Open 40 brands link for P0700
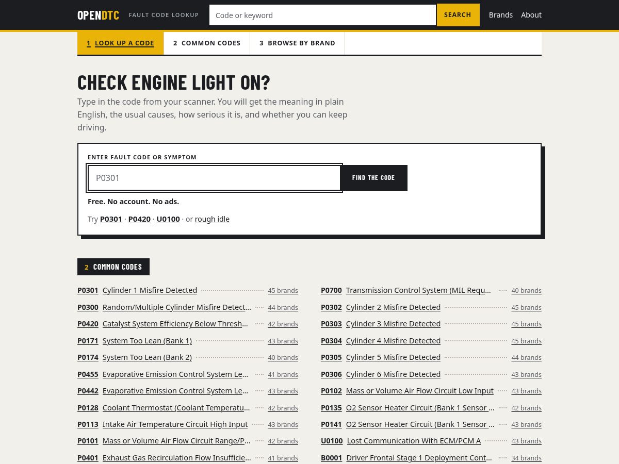 pos(526,291)
